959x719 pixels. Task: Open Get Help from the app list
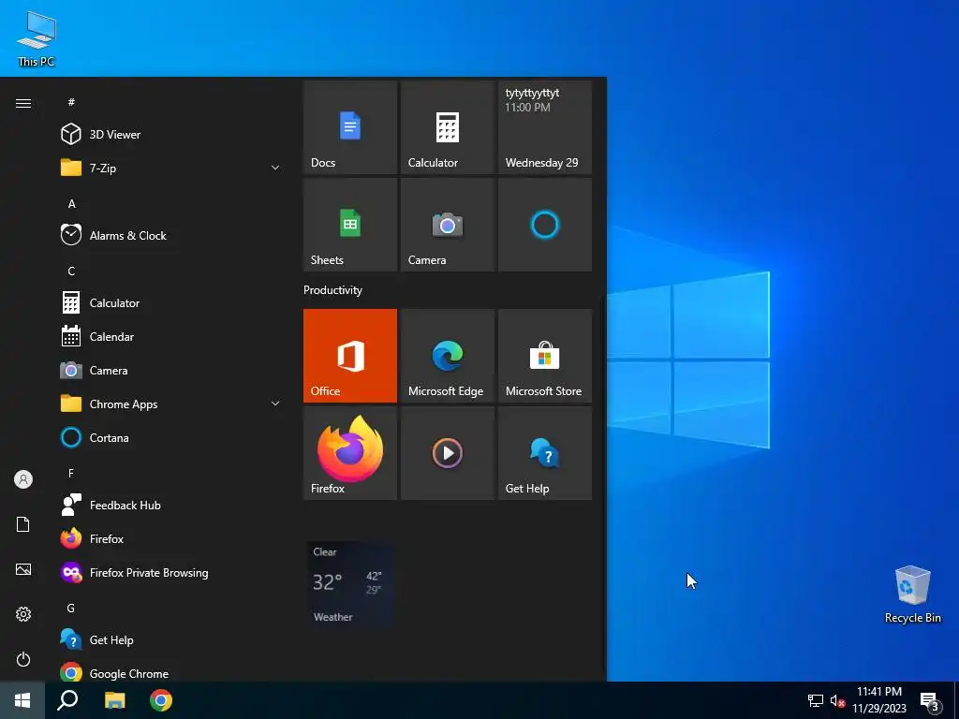click(171, 640)
